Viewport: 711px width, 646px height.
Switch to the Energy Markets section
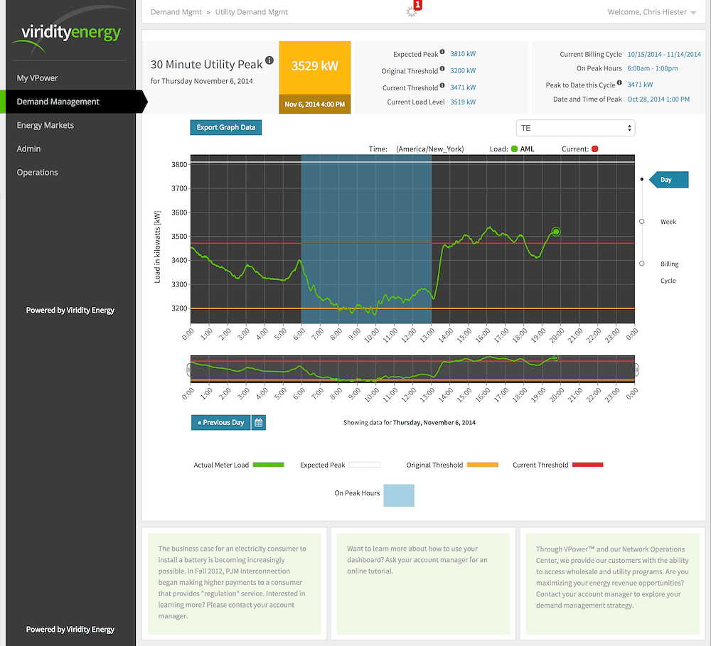(47, 124)
